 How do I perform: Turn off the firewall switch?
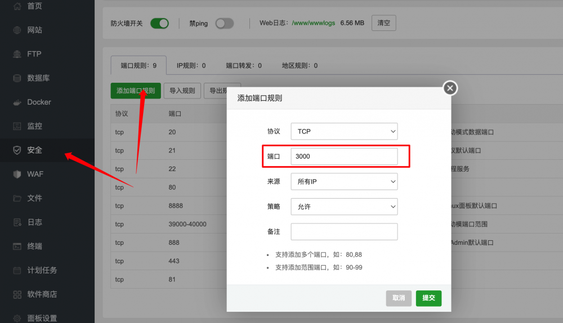point(159,24)
